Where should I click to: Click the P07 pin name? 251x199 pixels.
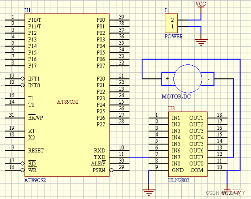(101, 66)
